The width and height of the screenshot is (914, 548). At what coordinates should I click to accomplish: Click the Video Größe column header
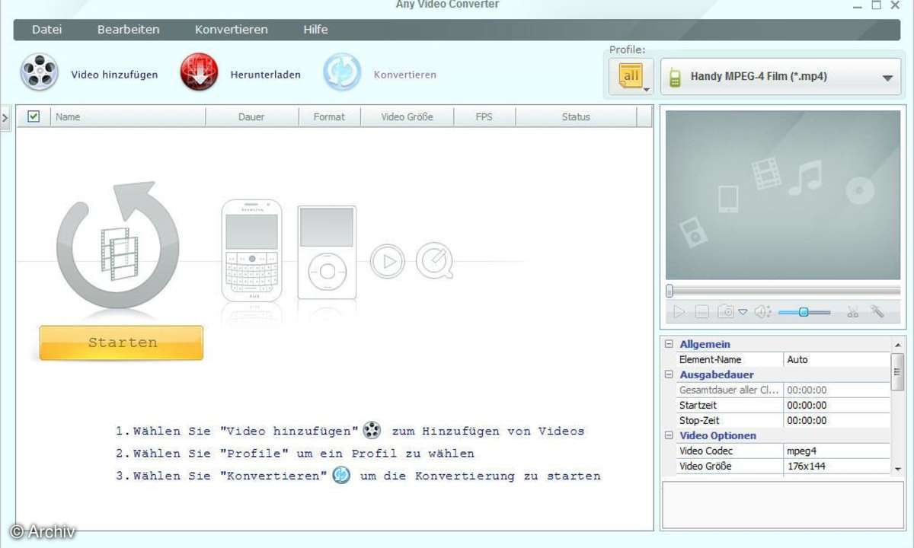coord(407,116)
